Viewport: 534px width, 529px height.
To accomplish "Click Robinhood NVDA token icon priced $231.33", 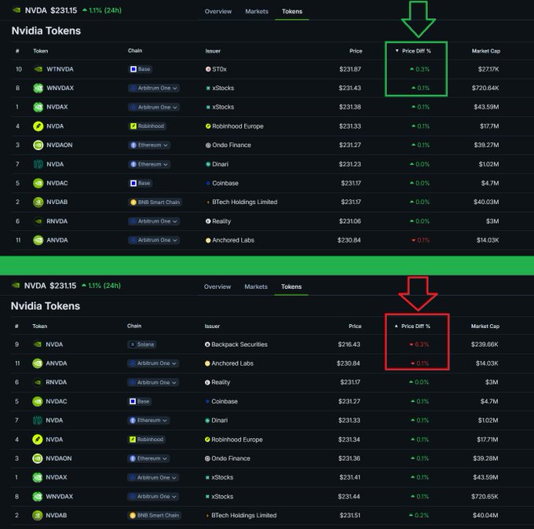I will 38,126.
